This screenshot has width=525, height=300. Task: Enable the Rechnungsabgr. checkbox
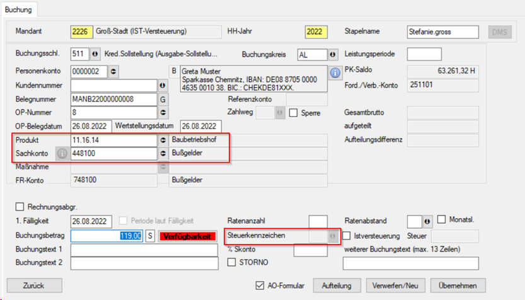pyautogui.click(x=19, y=207)
